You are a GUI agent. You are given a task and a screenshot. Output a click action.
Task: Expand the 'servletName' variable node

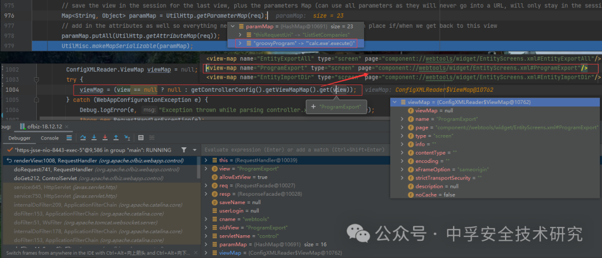[206, 236]
